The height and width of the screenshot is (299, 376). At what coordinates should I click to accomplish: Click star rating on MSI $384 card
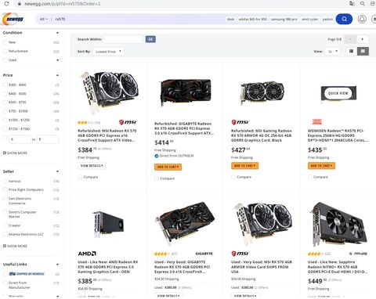85,122
